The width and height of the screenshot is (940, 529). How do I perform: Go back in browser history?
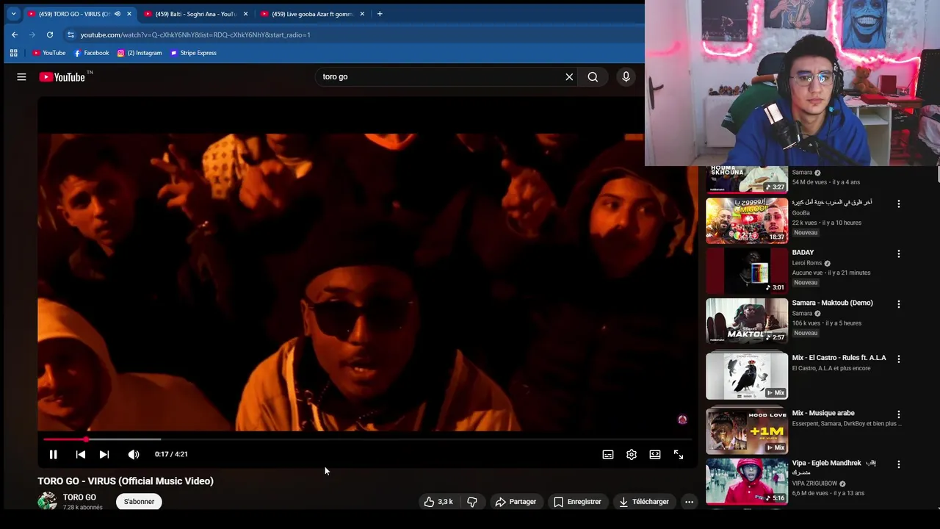click(x=15, y=35)
